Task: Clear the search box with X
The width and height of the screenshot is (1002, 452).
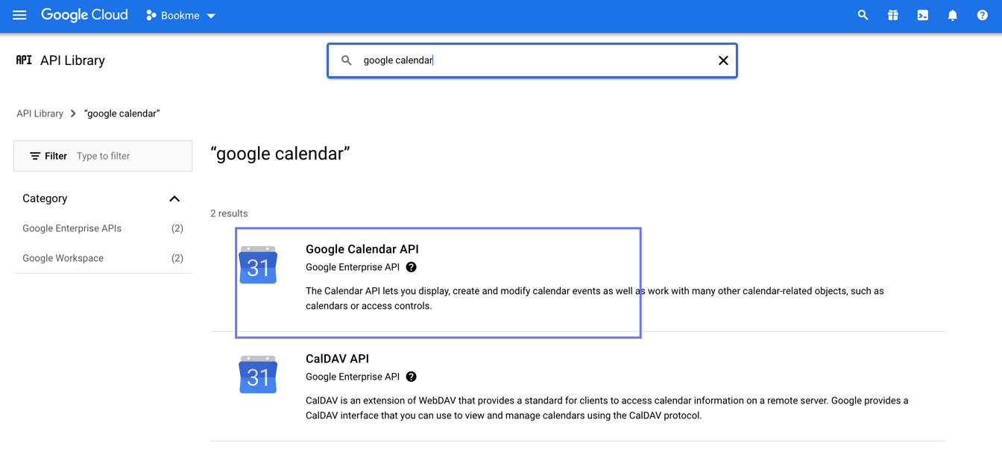Action: click(722, 60)
